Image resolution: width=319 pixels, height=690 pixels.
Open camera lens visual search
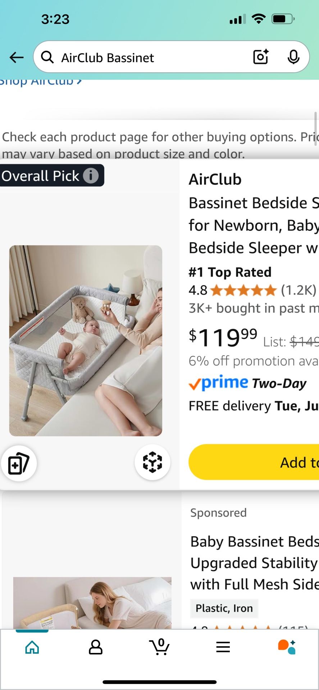261,57
